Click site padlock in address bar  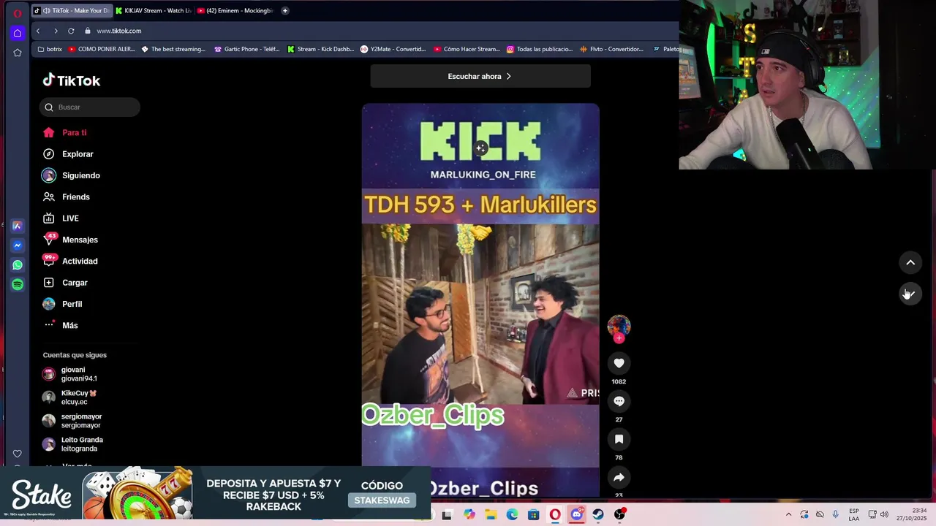[88, 31]
